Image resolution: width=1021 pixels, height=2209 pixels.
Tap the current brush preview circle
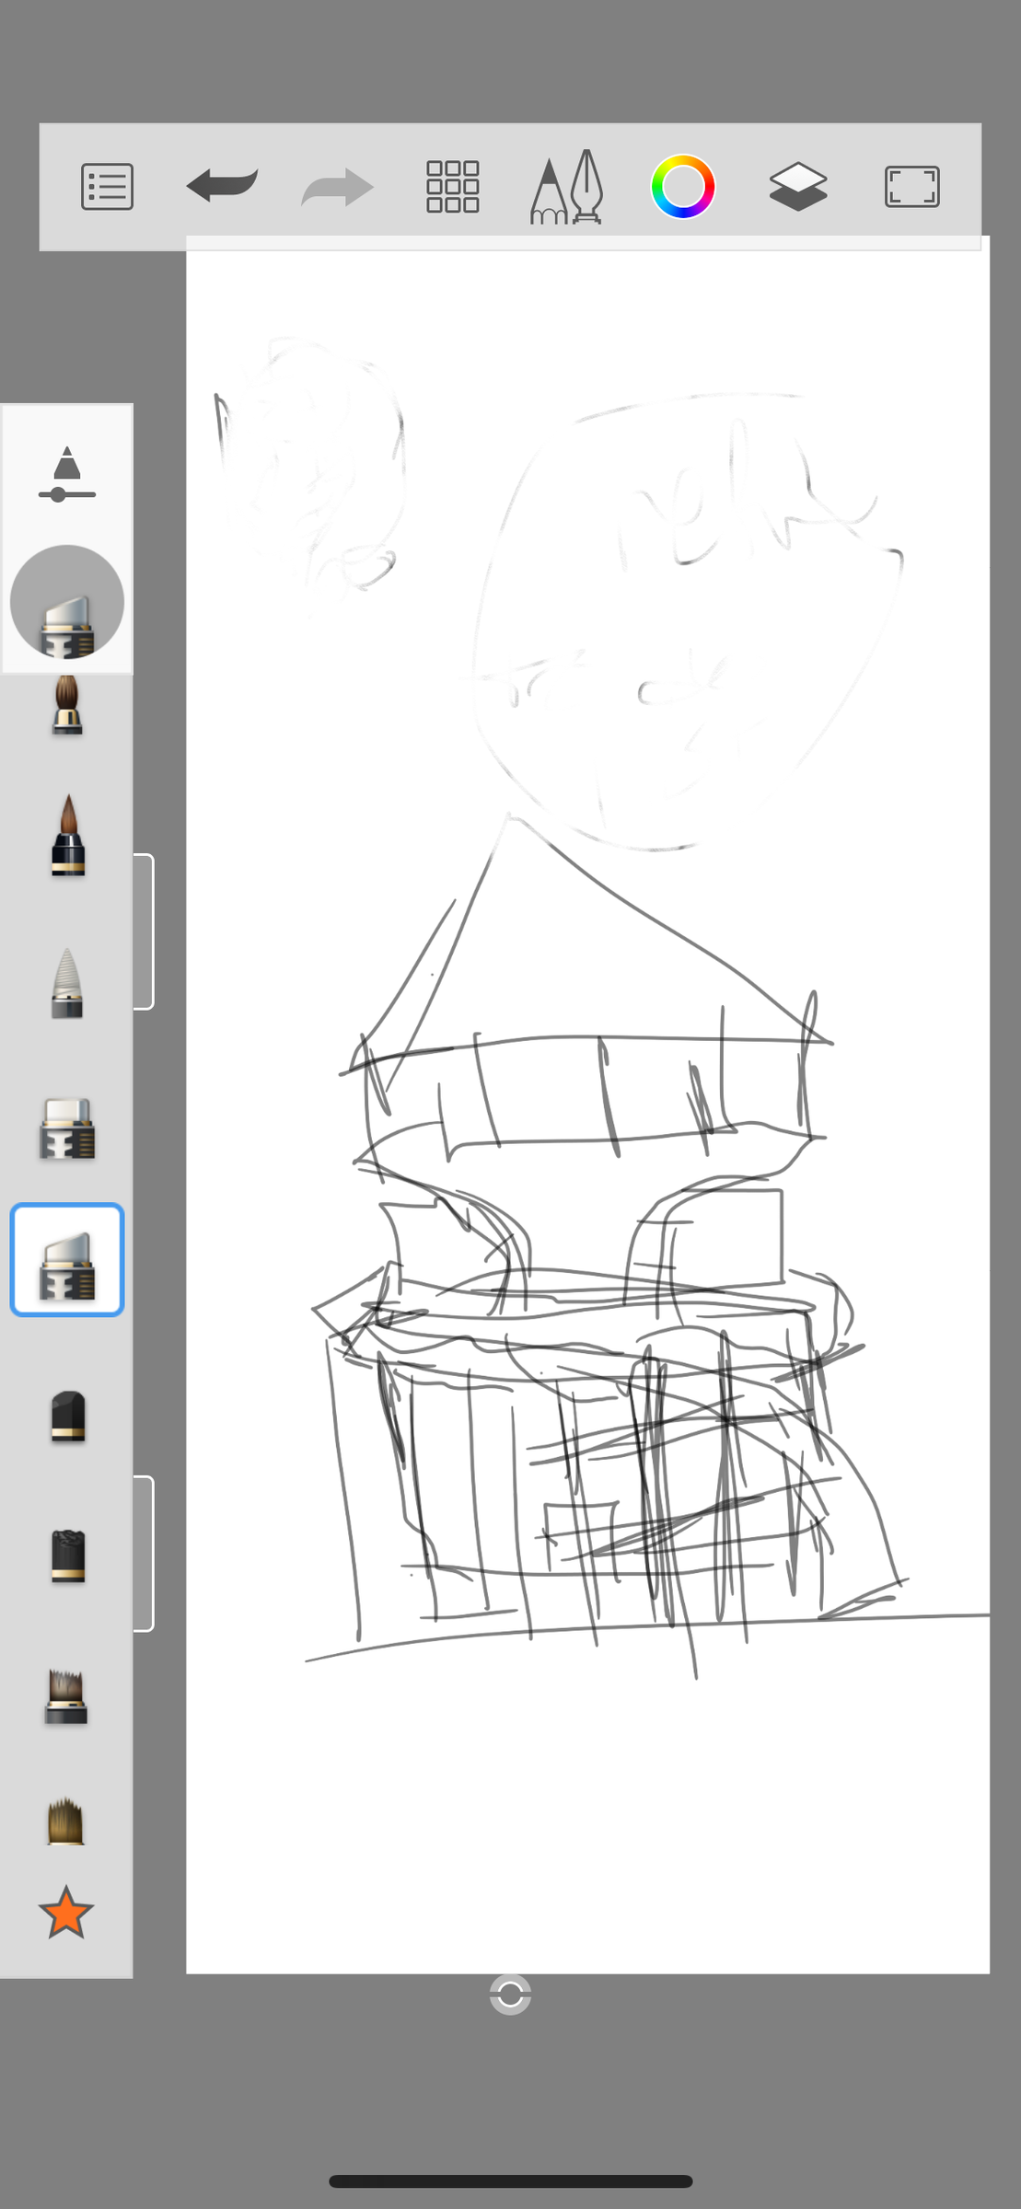(67, 602)
